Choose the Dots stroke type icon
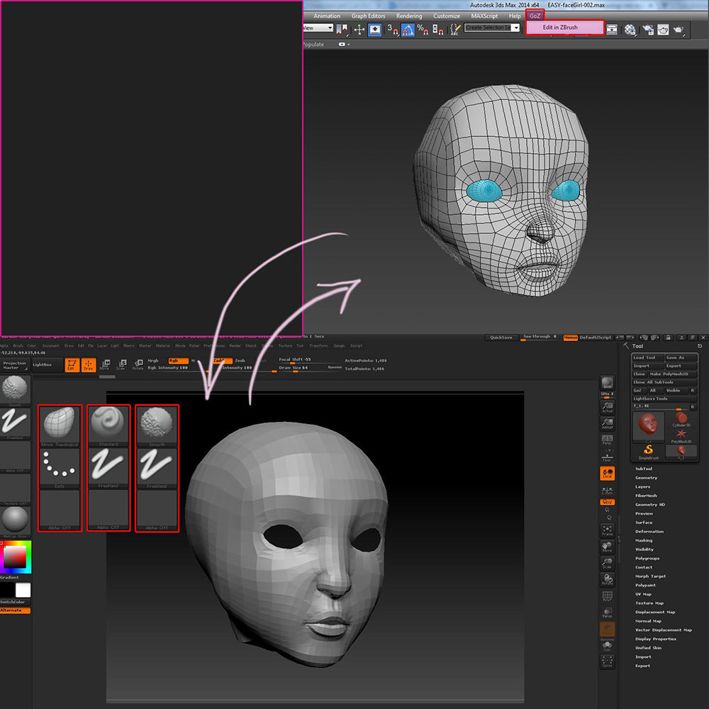The height and width of the screenshot is (709, 709). point(60,466)
